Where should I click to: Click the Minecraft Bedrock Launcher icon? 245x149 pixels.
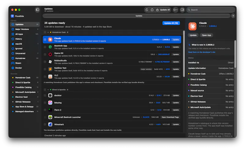click(x=50, y=117)
